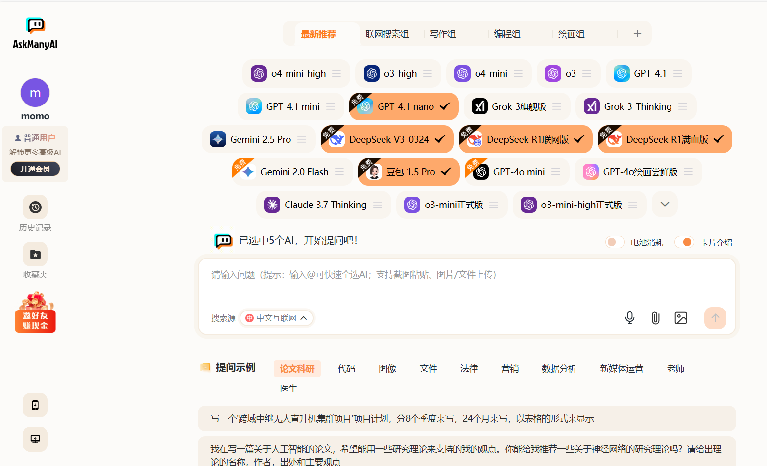The width and height of the screenshot is (767, 466).
Task: Click the desktop client download icon
Action: point(35,439)
